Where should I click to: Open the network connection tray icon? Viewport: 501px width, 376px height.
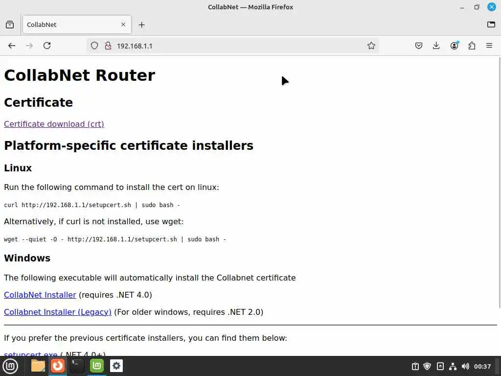453,366
